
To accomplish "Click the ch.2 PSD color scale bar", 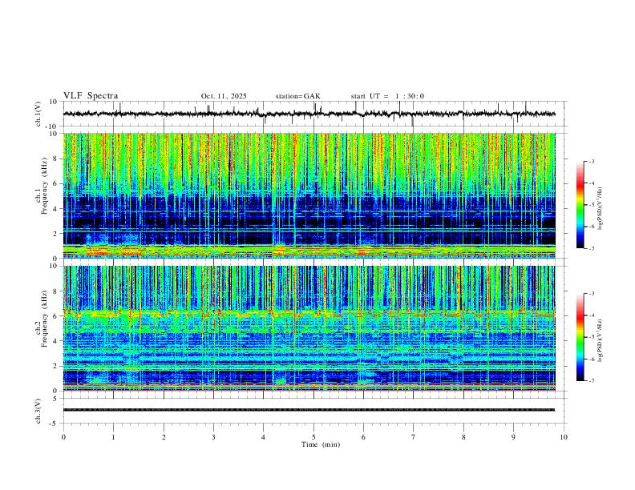I will click(580, 337).
